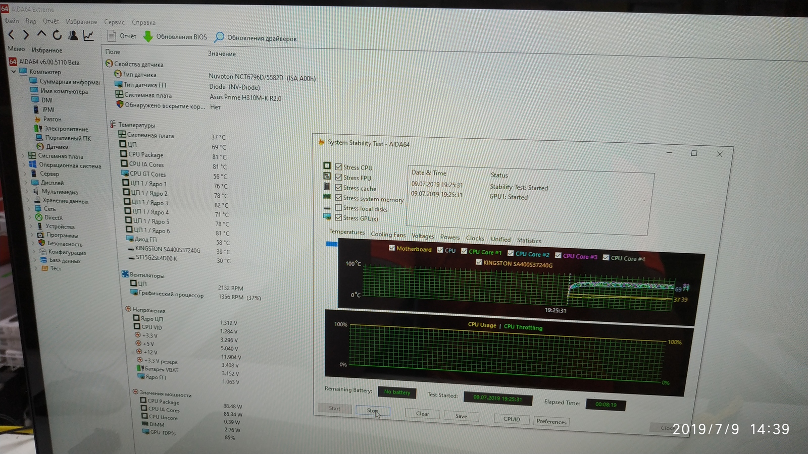This screenshot has height=454, width=808.
Task: Click the Свойства датчика header icon
Action: coord(109,64)
